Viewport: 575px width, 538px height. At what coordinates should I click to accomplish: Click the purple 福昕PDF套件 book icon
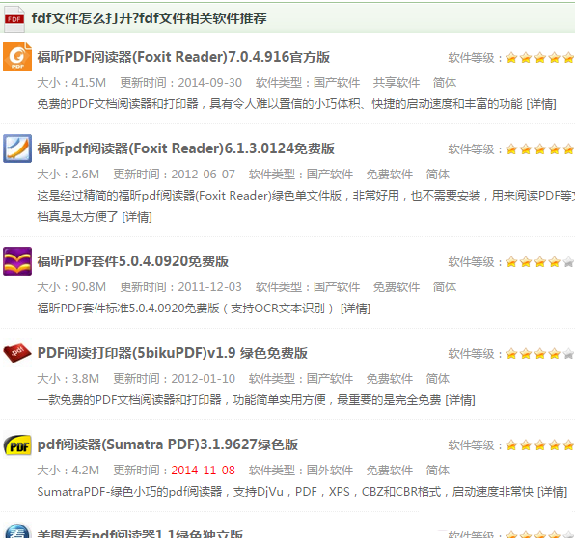(17, 261)
